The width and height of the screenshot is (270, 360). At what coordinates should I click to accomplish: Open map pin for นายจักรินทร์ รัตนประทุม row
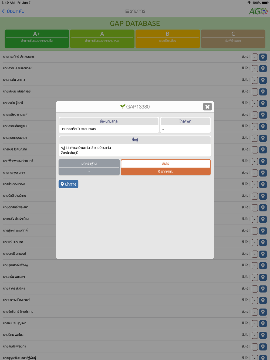(263, 312)
